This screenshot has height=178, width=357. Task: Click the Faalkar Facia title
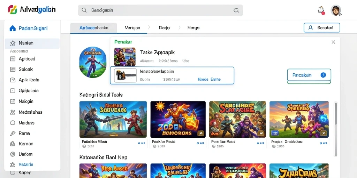(164, 141)
